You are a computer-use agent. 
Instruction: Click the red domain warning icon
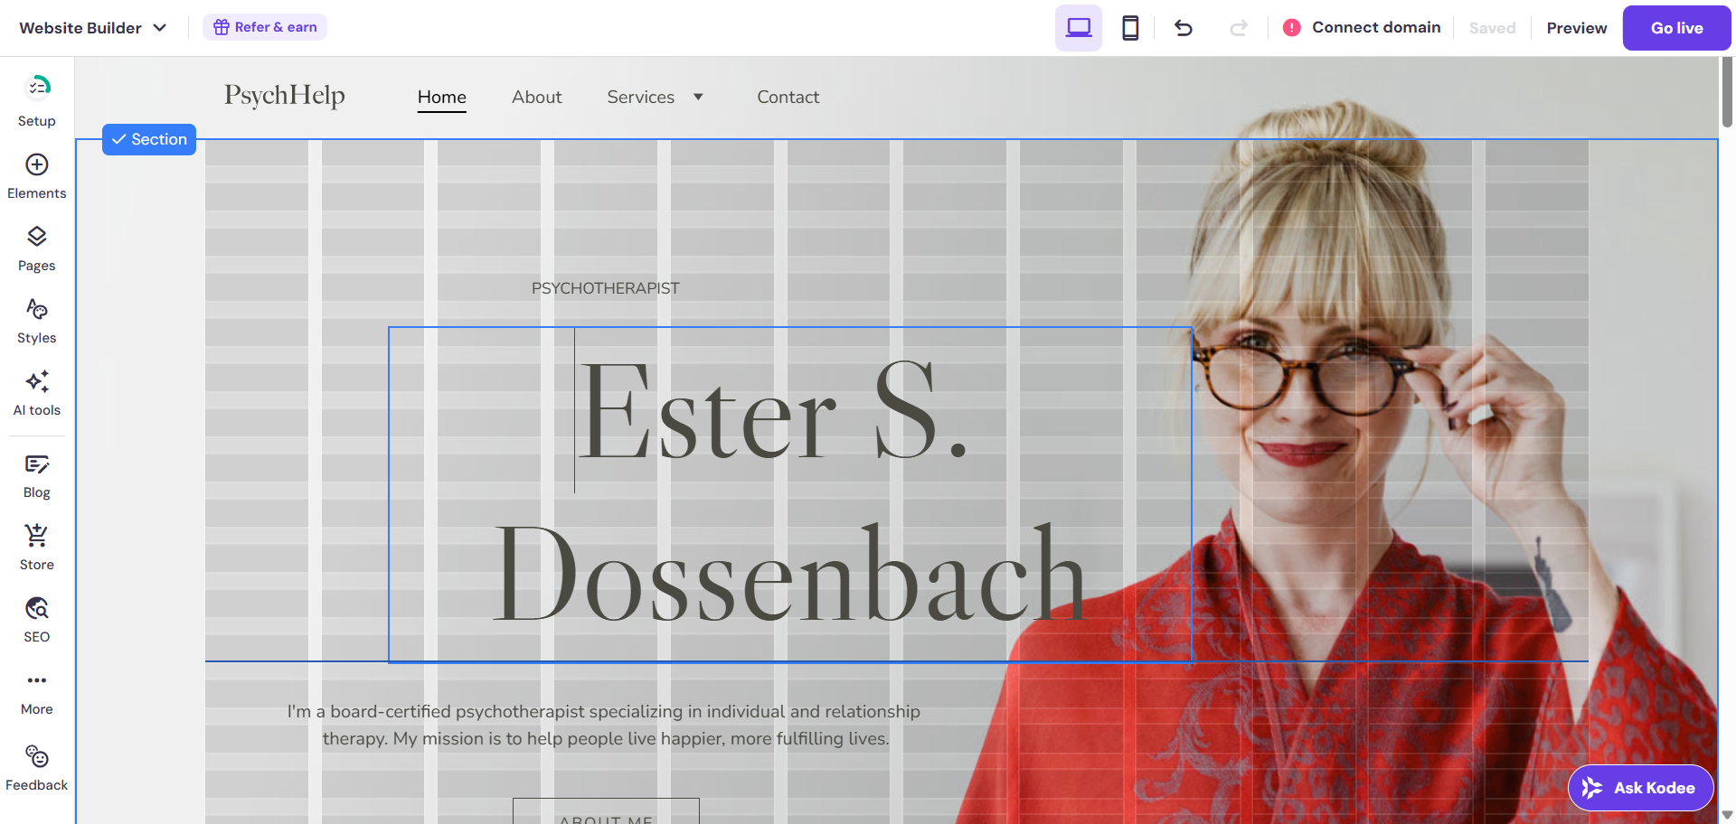(1292, 28)
